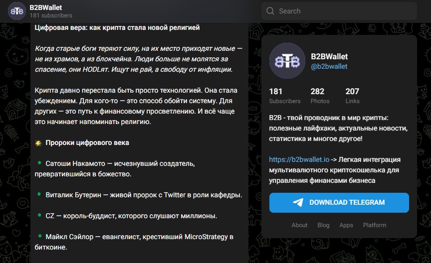The height and width of the screenshot is (263, 431).
Task: Click the line 'Майкл Сэйлор — евангелист'
Action: coord(134,242)
